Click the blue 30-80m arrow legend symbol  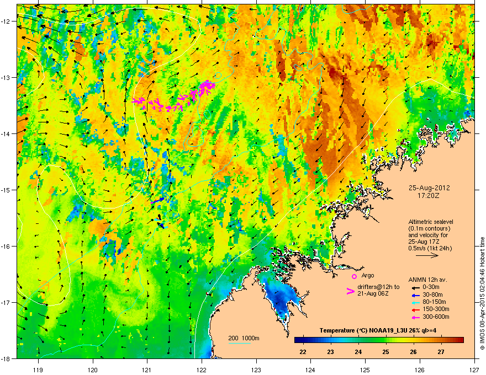[415, 295]
